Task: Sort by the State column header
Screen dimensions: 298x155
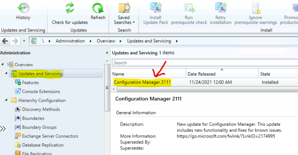Action: [278, 74]
